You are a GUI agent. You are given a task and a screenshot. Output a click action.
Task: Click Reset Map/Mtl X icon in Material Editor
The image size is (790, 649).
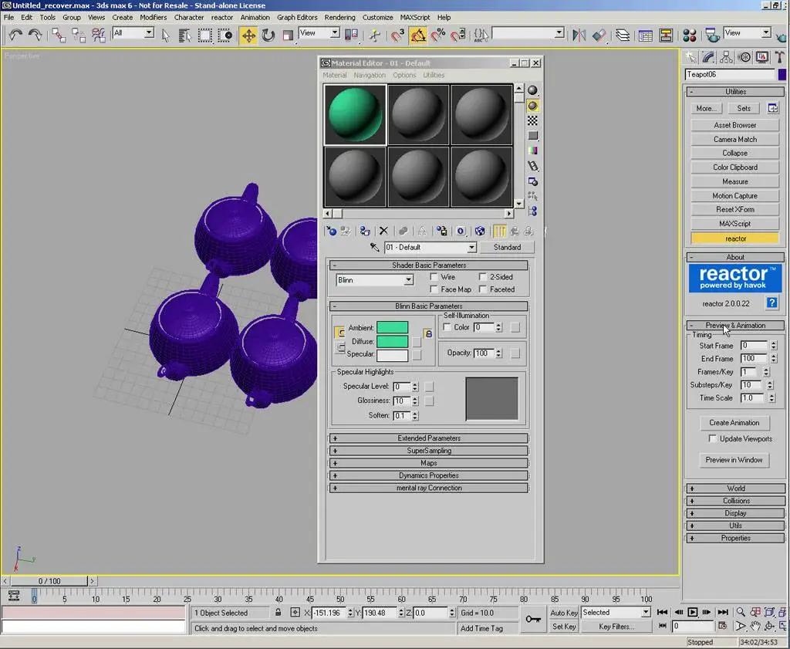(383, 231)
